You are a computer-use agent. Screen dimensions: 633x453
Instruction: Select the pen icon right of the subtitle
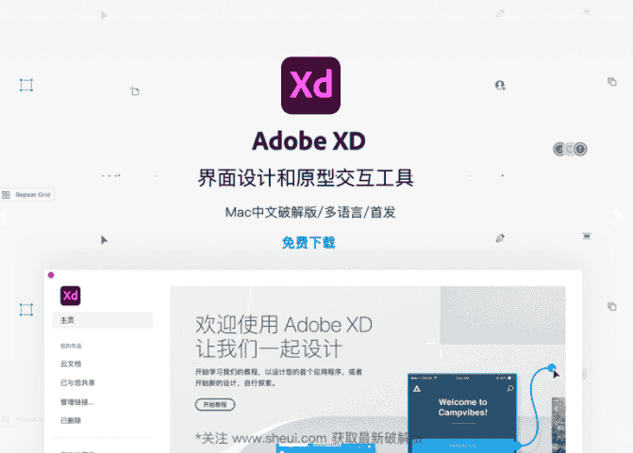[x=500, y=238]
